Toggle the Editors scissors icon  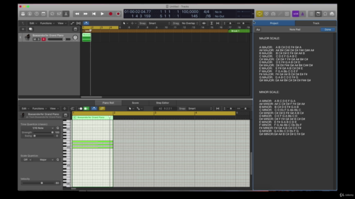[66, 14]
